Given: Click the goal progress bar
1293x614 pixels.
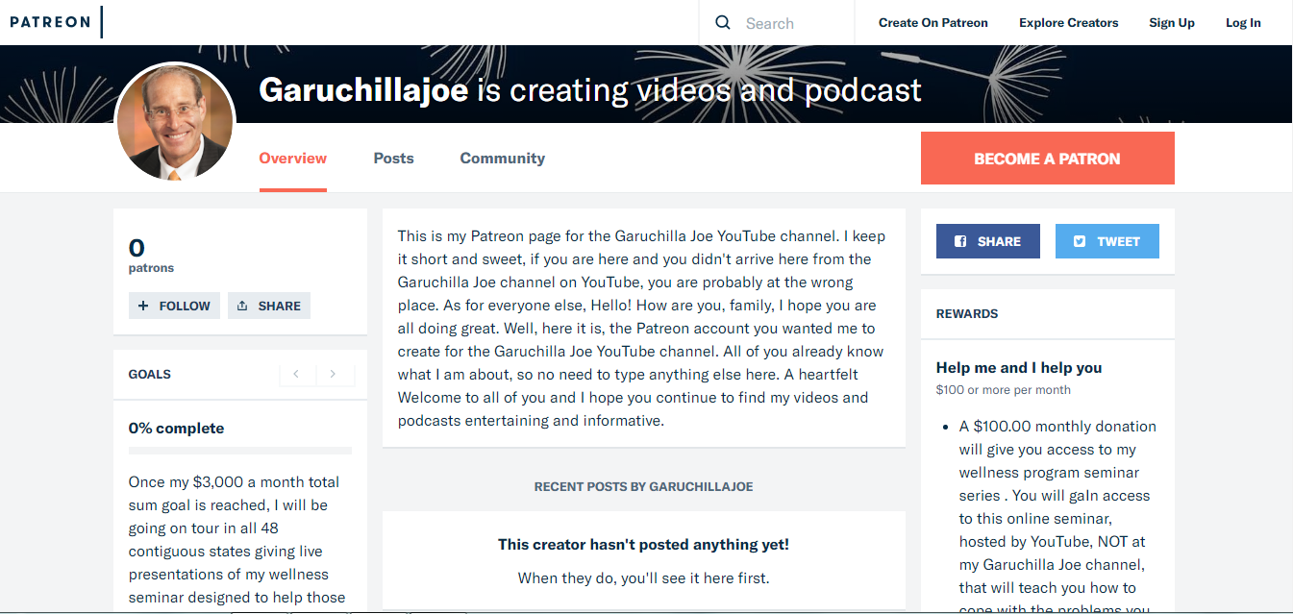Looking at the screenshot, I should (240, 451).
